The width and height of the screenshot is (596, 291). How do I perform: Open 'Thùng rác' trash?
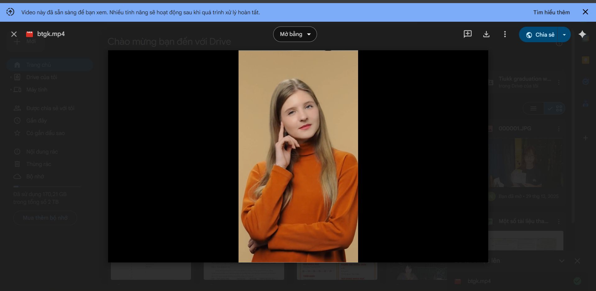pyautogui.click(x=39, y=164)
